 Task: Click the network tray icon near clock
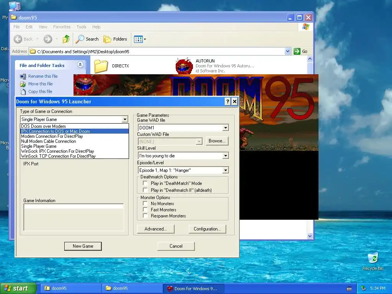(x=364, y=288)
